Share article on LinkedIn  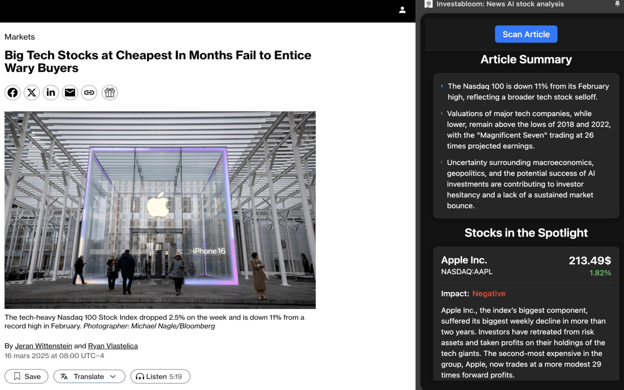pos(51,93)
